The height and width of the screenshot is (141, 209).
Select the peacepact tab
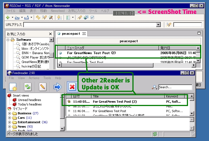pos(71,34)
